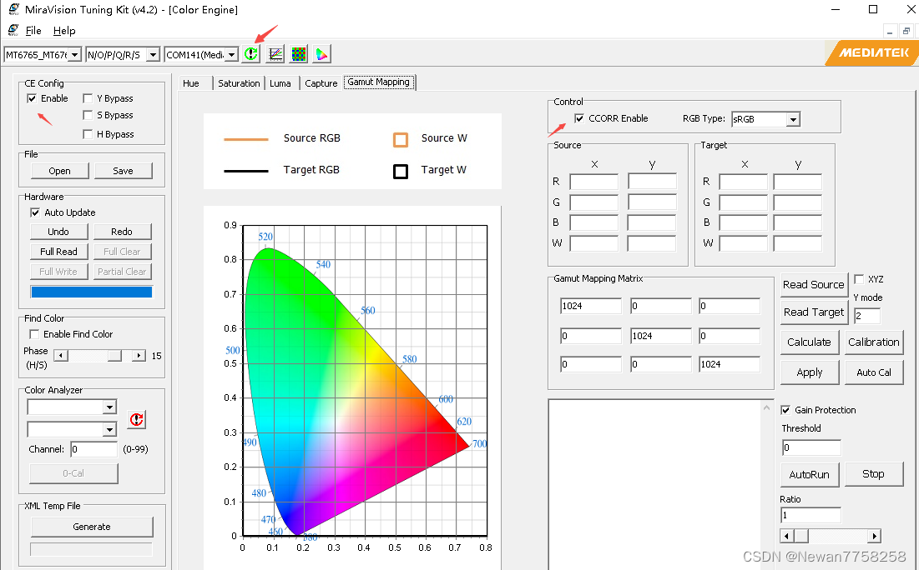Switch to the Luma tab
The image size is (919, 570).
[280, 83]
